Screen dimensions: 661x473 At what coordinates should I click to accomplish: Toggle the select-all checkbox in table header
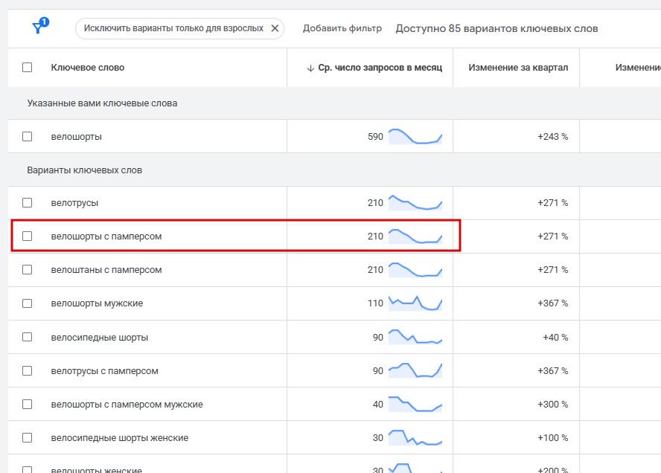point(28,68)
